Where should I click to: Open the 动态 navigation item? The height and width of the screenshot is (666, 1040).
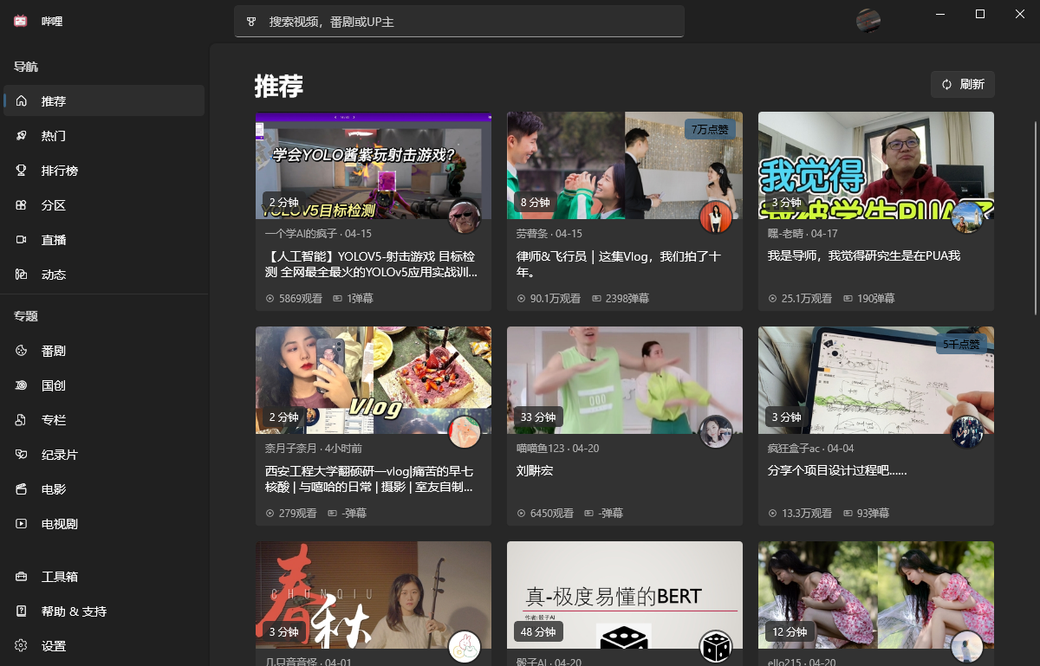[104, 274]
